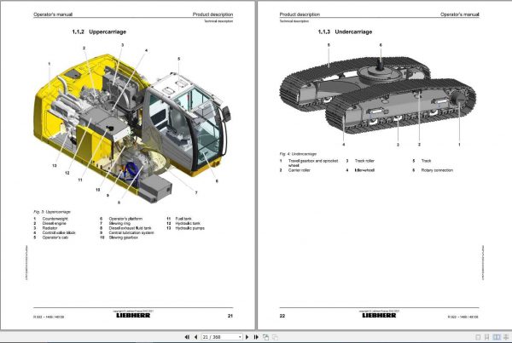
Task: Click the 'Hydraulic pumps' legend entry
Action: coord(190,228)
